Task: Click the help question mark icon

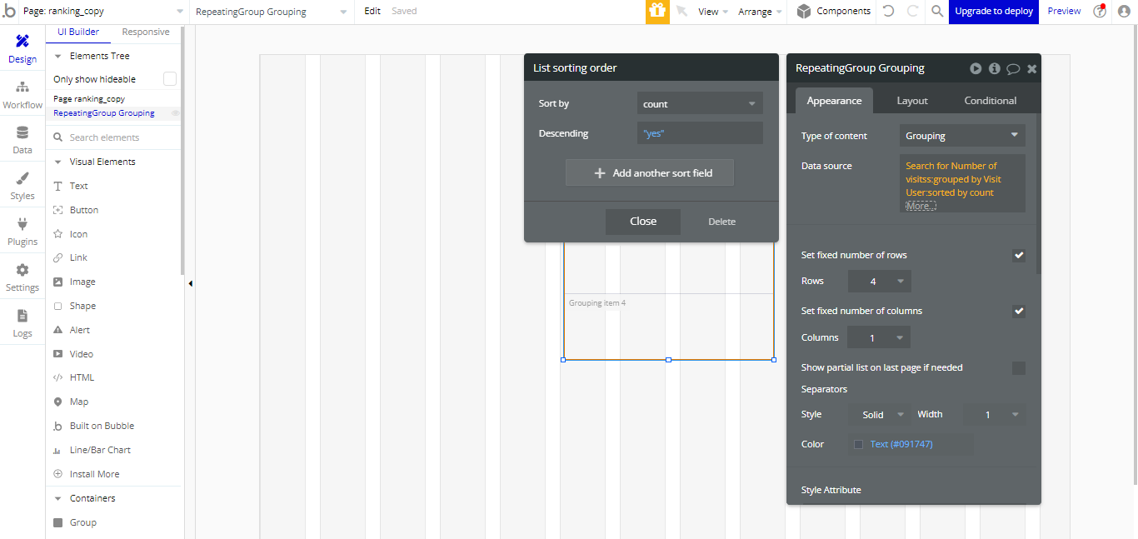Action: click(x=1100, y=11)
